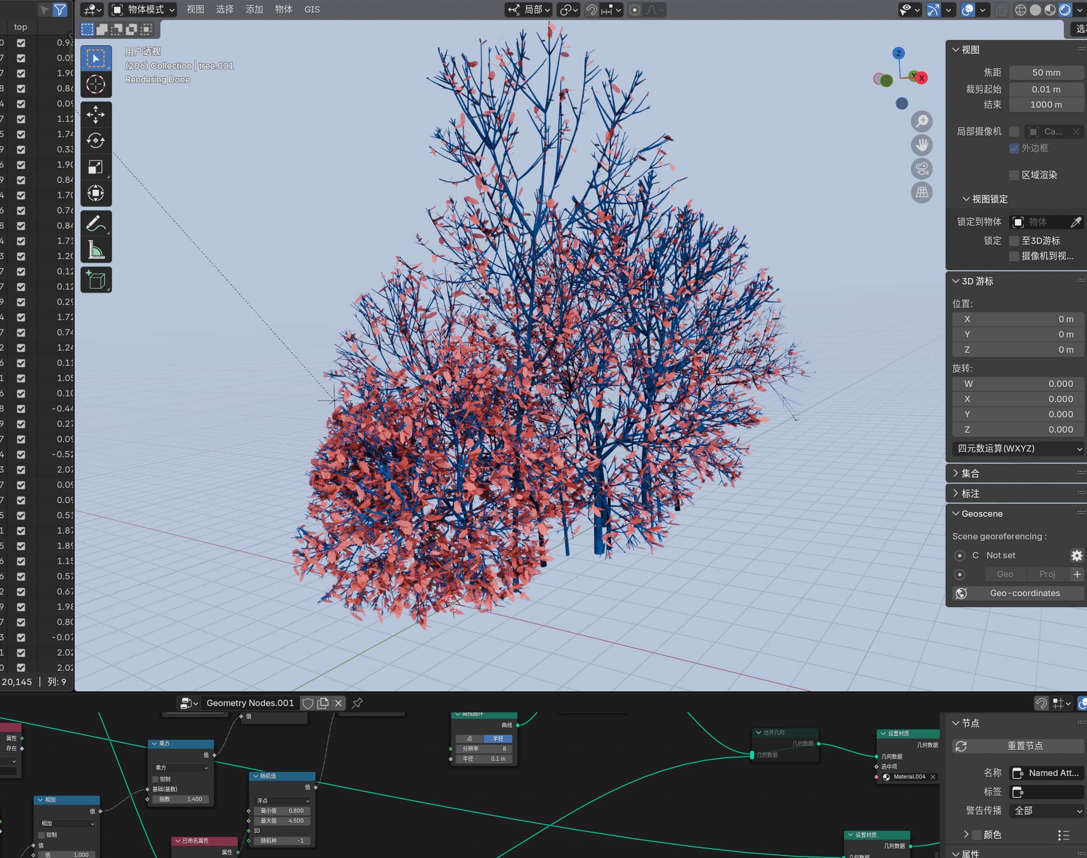The image size is (1087, 858).
Task: Open 浮点 data type dropdown in 随机值 node
Action: pyautogui.click(x=282, y=801)
